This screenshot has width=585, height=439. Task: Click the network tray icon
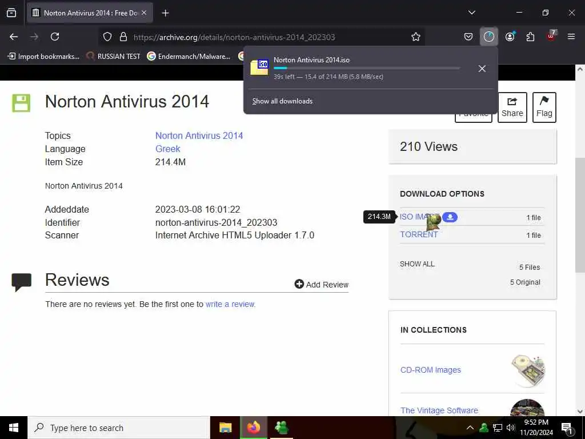498,428
